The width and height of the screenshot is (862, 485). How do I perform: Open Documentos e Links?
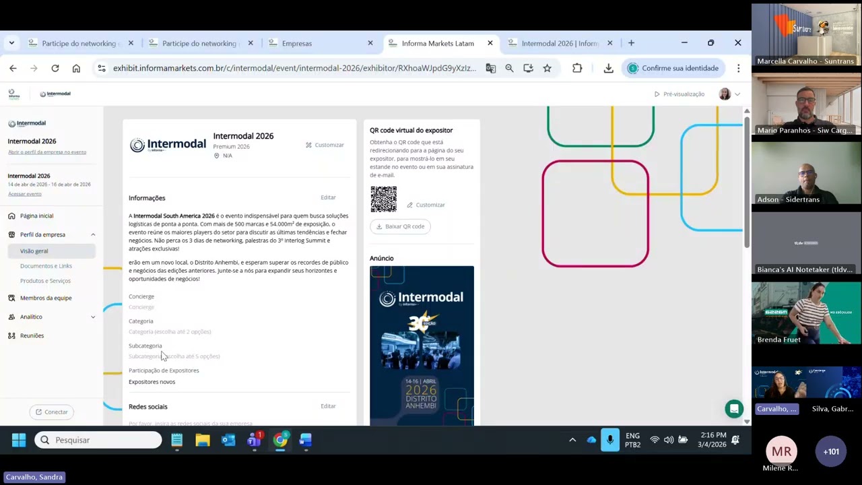46,266
